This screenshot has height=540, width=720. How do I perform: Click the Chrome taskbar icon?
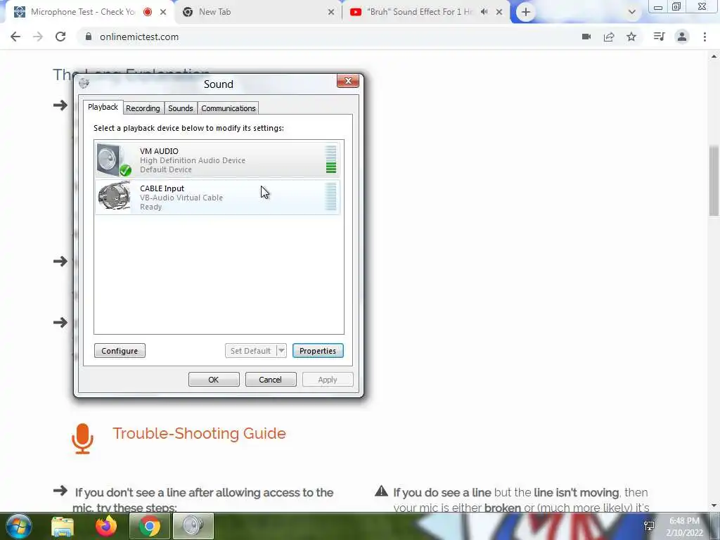point(150,526)
